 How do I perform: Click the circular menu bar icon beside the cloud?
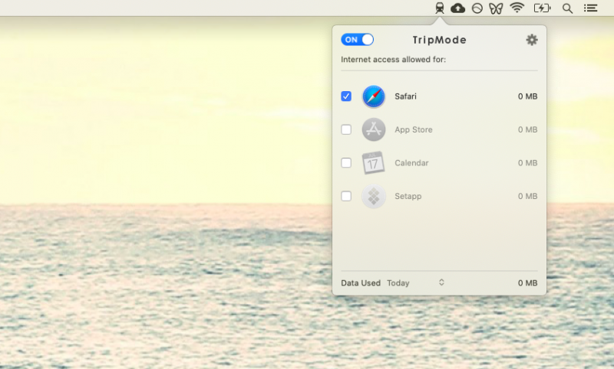pos(477,8)
